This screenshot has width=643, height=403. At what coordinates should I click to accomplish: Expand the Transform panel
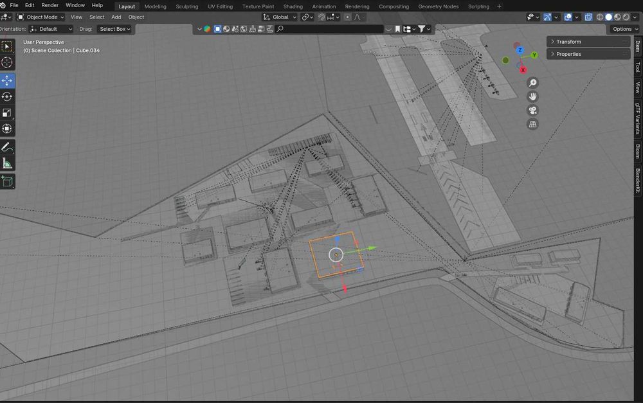click(x=588, y=42)
